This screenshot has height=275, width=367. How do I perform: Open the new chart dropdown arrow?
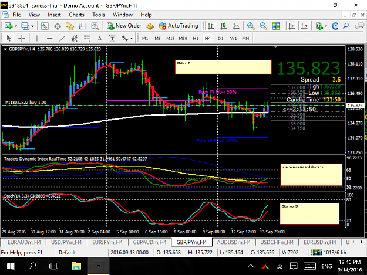[x=16, y=26]
